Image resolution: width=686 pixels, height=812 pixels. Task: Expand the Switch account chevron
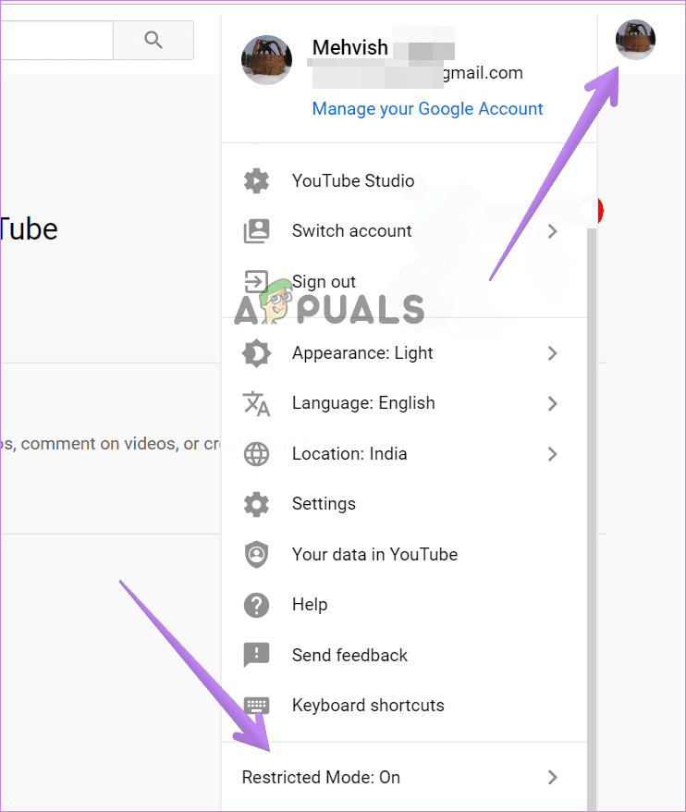click(553, 231)
